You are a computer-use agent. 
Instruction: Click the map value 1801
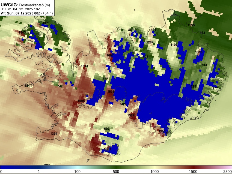[108, 149]
